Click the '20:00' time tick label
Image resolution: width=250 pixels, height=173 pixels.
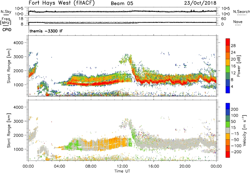click(185, 166)
